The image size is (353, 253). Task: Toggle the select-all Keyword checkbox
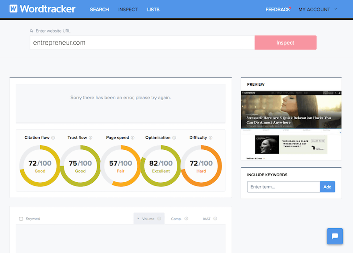click(21, 219)
